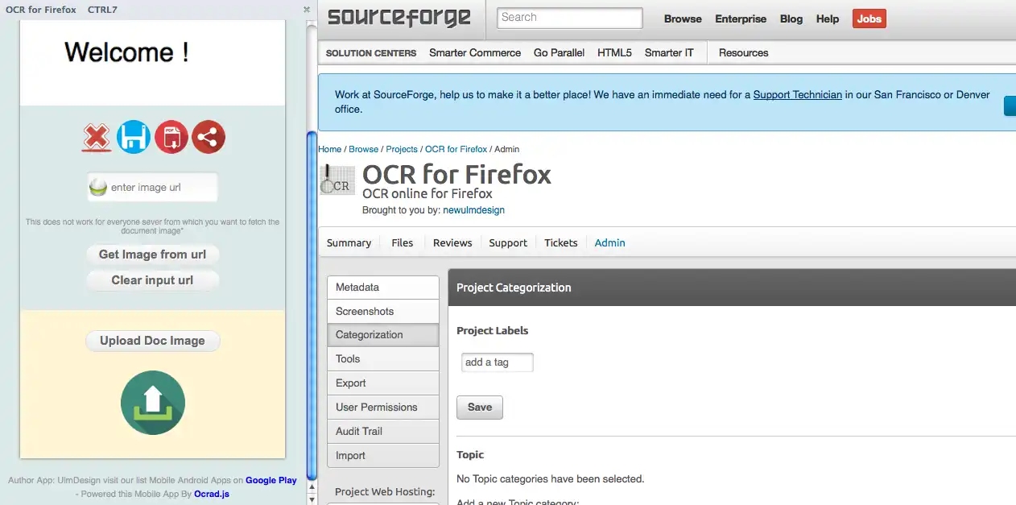Click the Welcome ! heading text
The width and height of the screenshot is (1016, 505).
(126, 52)
